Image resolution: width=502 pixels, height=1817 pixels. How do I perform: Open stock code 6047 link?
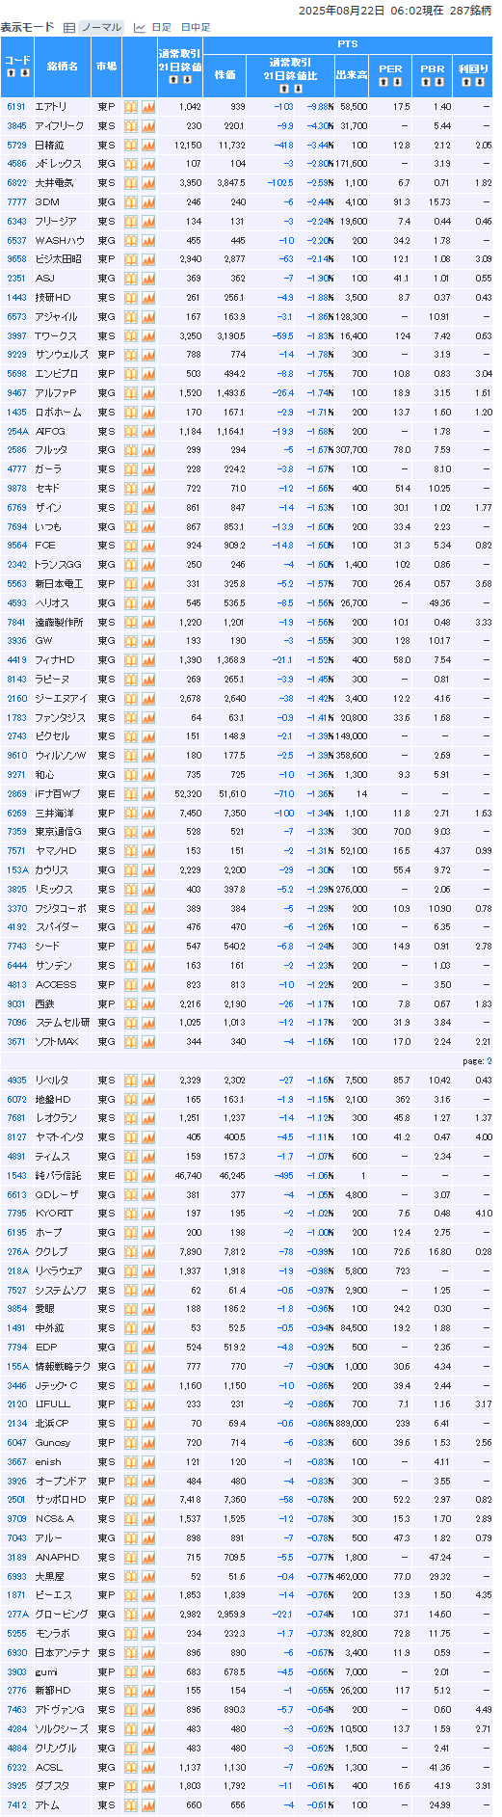click(16, 1443)
